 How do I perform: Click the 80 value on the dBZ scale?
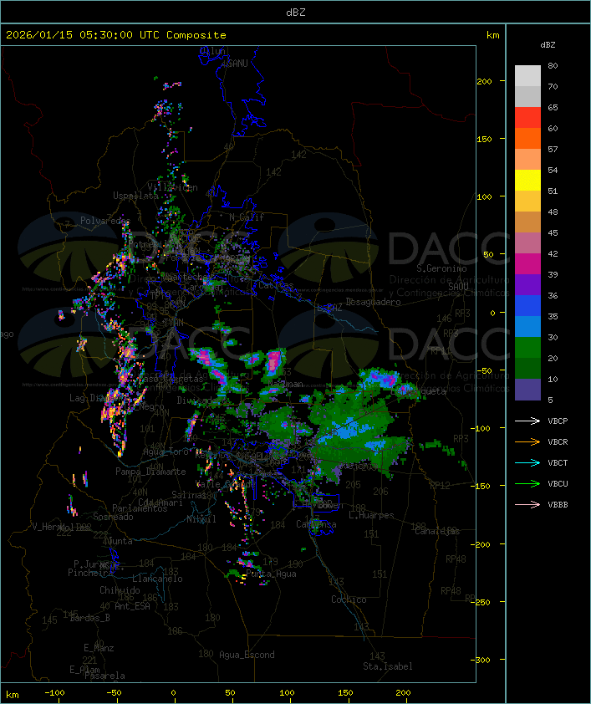(x=553, y=65)
